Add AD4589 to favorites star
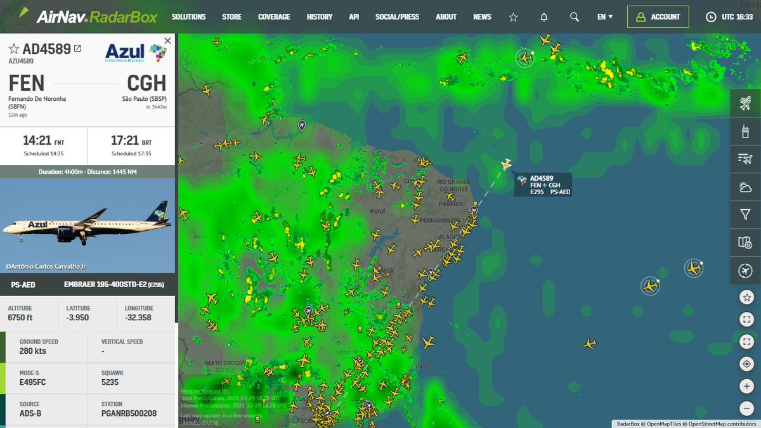This screenshot has height=428, width=761. point(13,49)
